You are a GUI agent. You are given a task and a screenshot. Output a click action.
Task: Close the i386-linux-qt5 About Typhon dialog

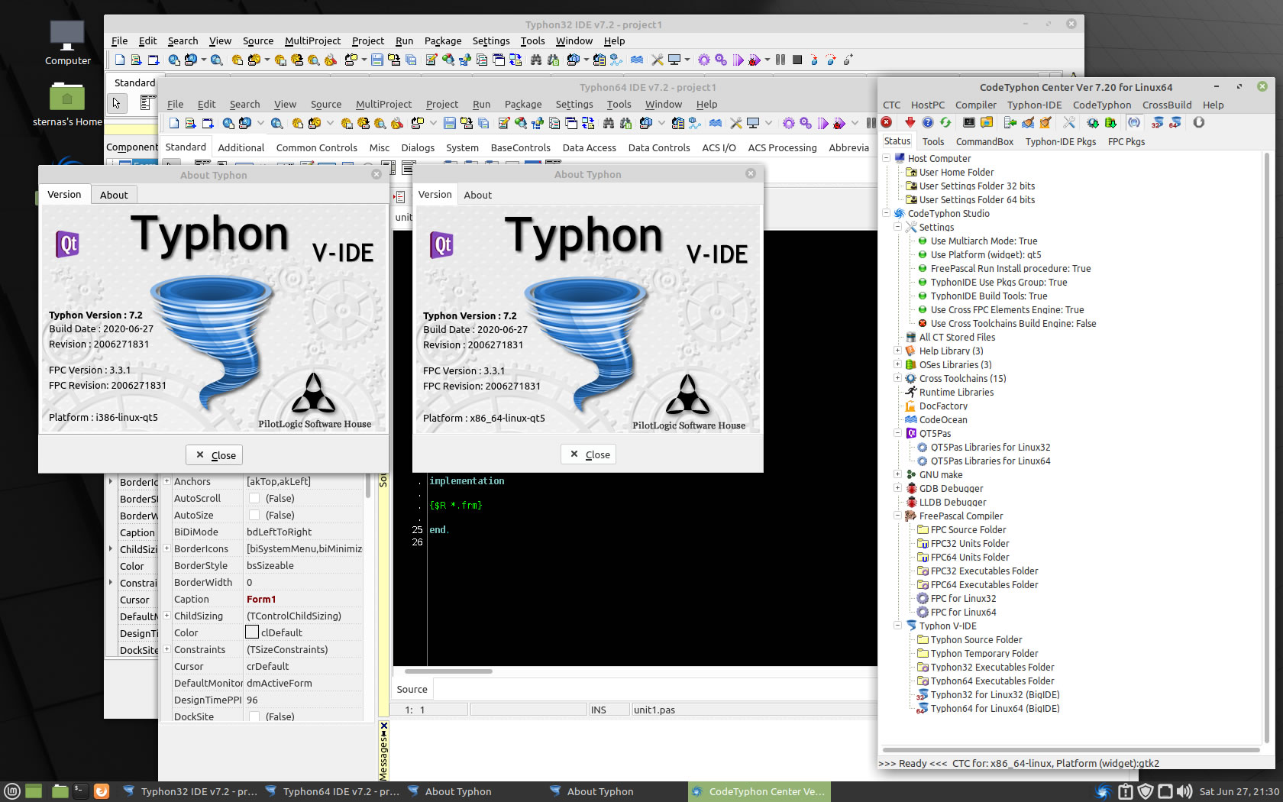[x=214, y=455]
